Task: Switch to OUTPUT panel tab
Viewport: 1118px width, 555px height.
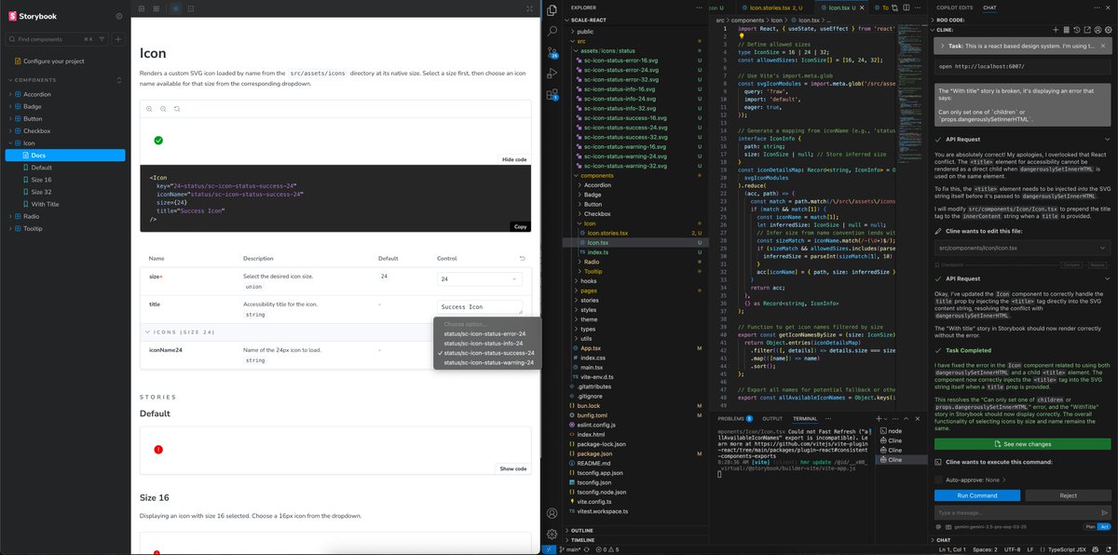Action: tap(772, 419)
